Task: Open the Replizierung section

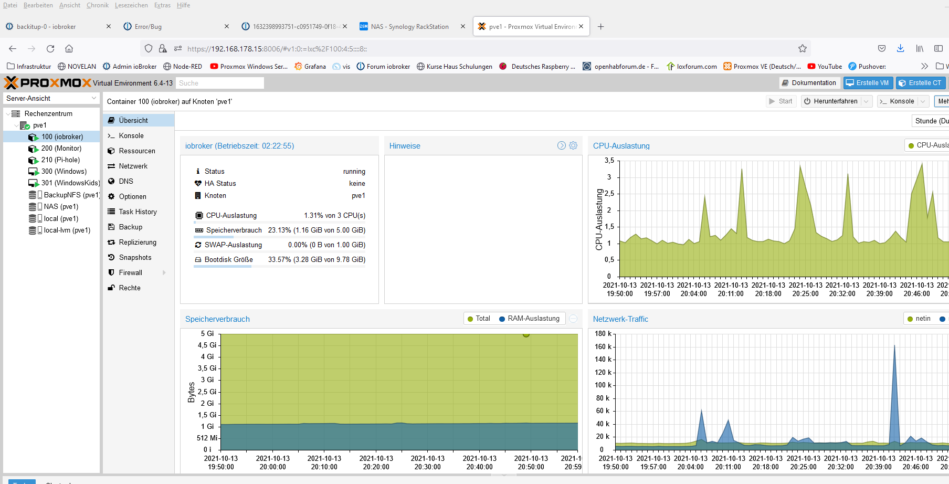Action: click(x=139, y=242)
